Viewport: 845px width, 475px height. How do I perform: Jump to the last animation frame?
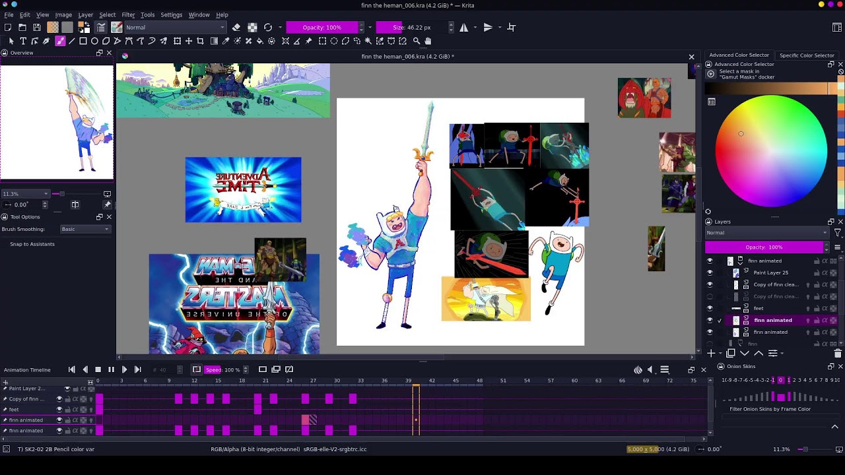coord(137,370)
